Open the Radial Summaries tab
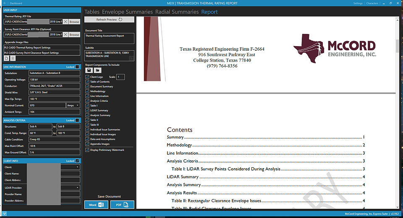The height and width of the screenshot is (218, 403). 177,12
